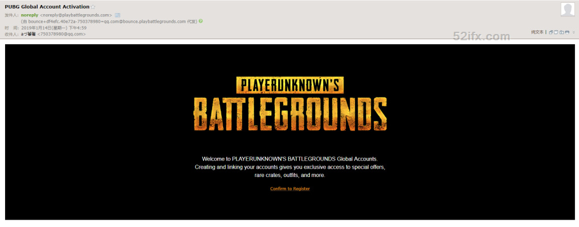Click the 'rare crates, outfits, and more.' line
This screenshot has width=579, height=227.
[x=290, y=175]
